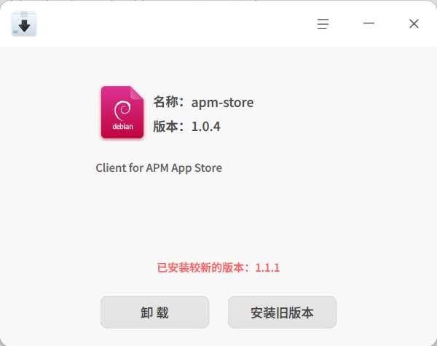The height and width of the screenshot is (346, 437).
Task: Click the version text 1.0.4
Action: coord(205,127)
